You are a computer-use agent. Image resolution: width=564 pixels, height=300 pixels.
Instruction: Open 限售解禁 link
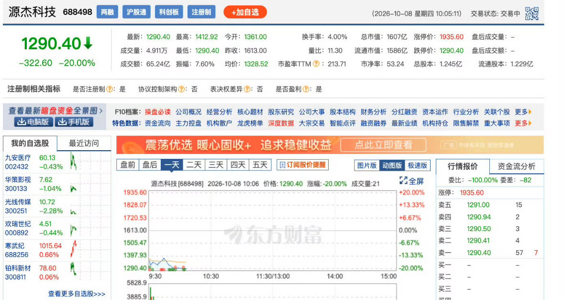(x=466, y=123)
